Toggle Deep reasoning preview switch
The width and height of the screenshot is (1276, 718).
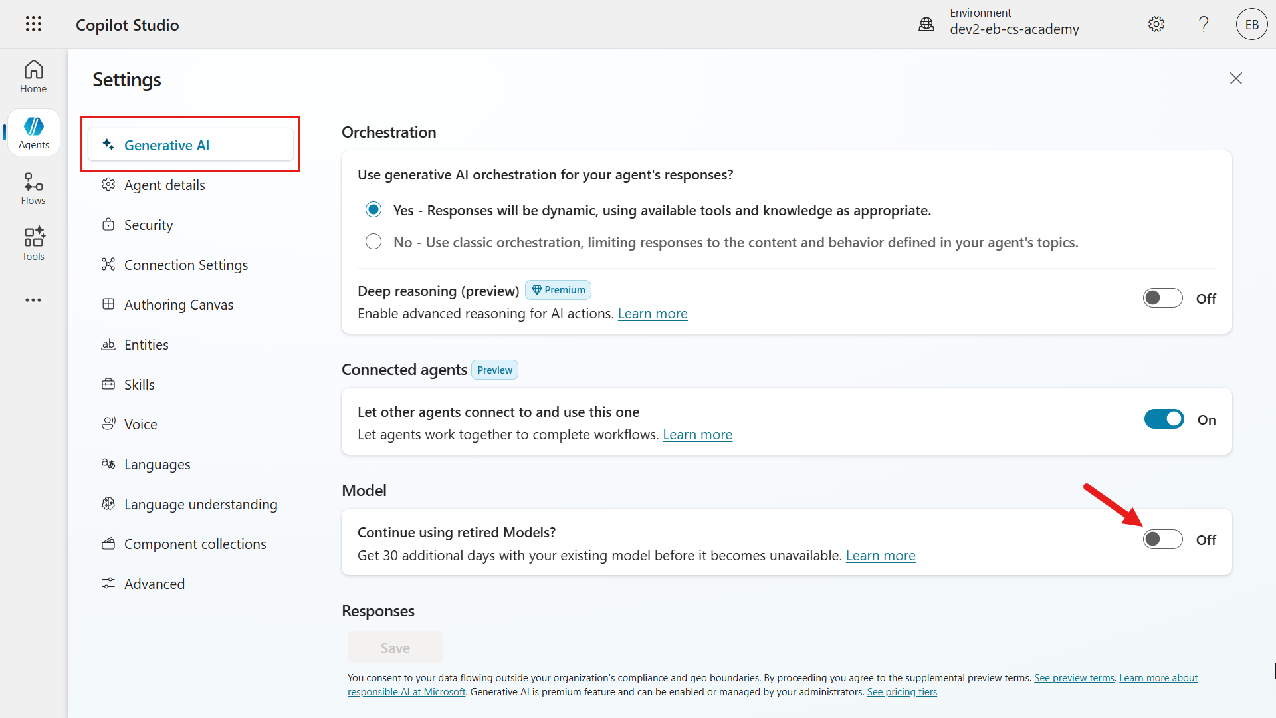point(1162,299)
